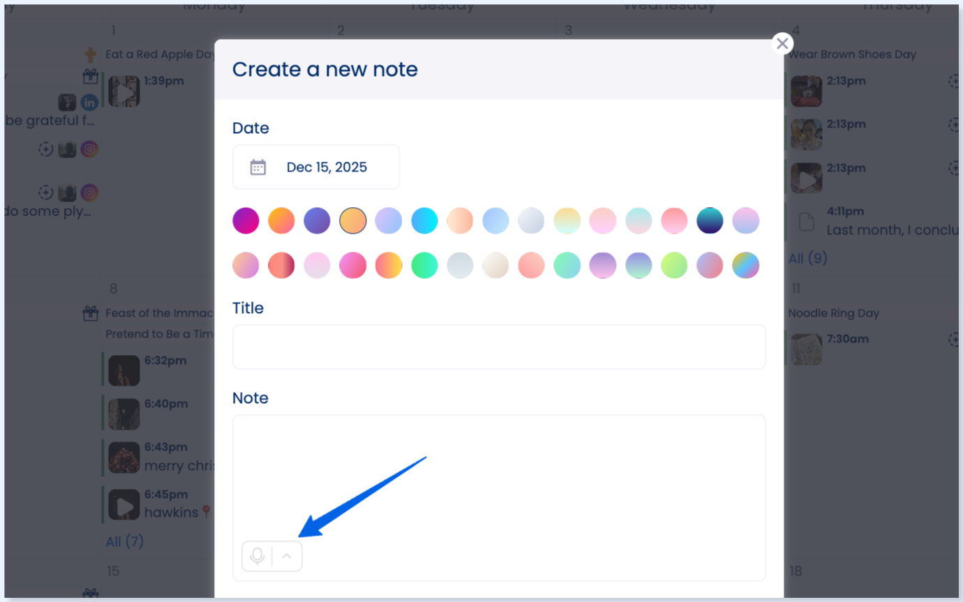Click the cross icon beside Eat a Red Apple Day
This screenshot has height=602, width=963.
[90, 54]
